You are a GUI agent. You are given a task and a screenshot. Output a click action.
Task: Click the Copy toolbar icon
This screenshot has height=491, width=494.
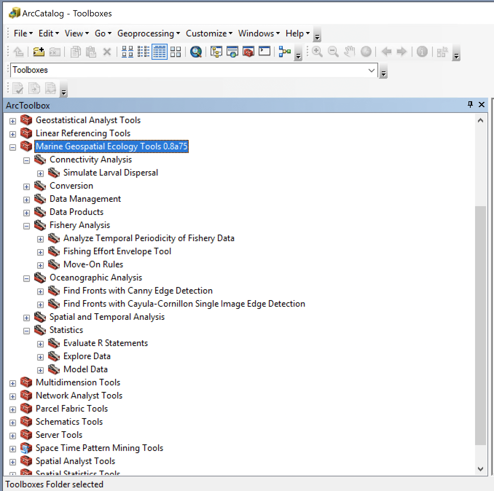tap(76, 52)
